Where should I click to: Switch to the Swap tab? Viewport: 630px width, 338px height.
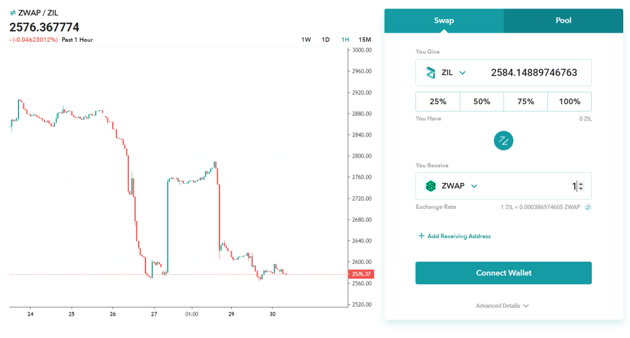coord(444,20)
